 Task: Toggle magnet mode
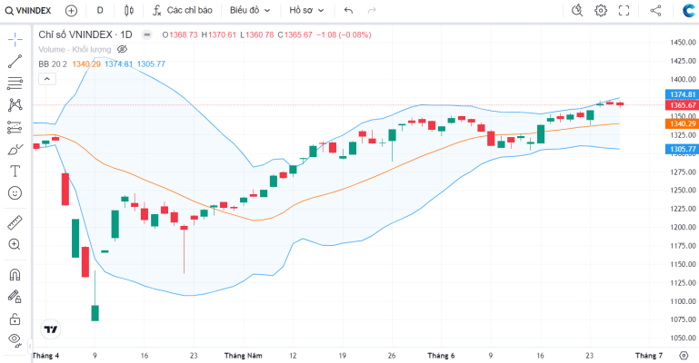[x=15, y=274]
